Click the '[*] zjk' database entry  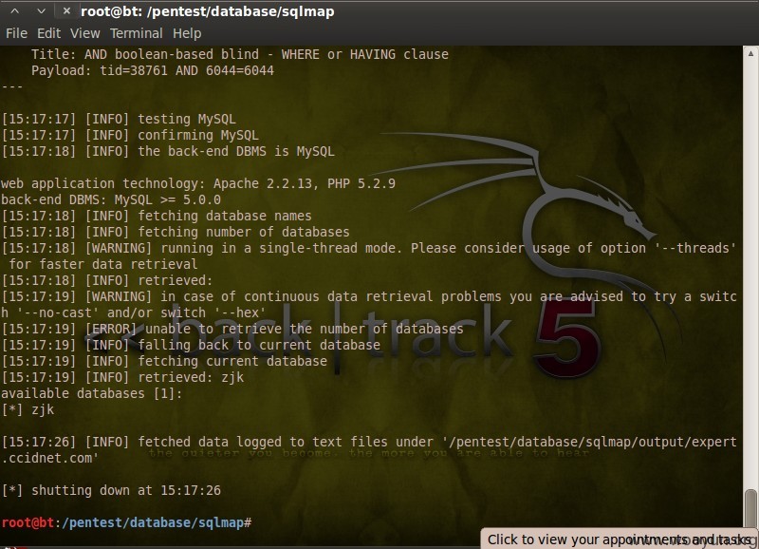(x=28, y=410)
